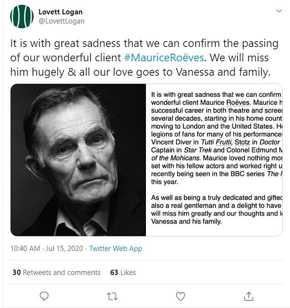Viewport: 290px width, 308px height.
Task: Like the tweet with the heart icon
Action: pos(181,296)
